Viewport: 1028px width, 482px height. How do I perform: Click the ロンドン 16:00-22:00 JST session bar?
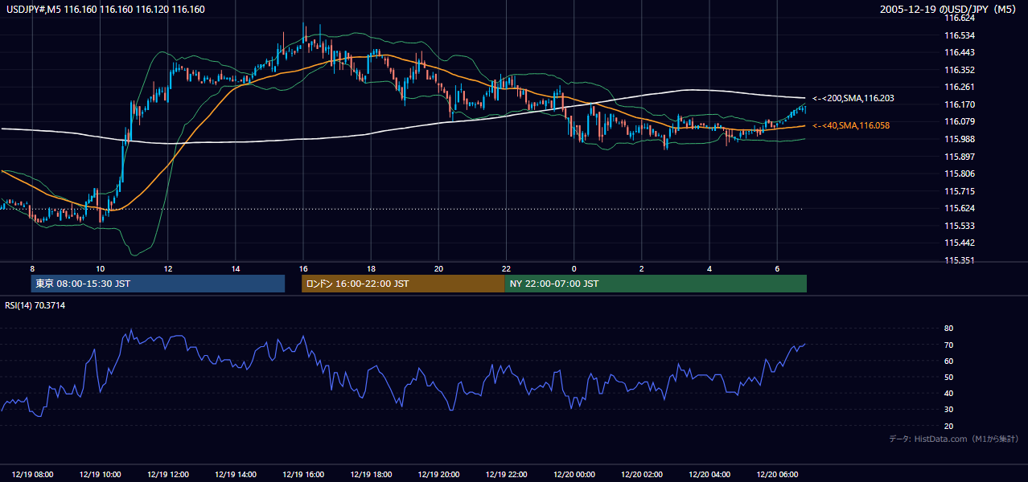pos(403,284)
